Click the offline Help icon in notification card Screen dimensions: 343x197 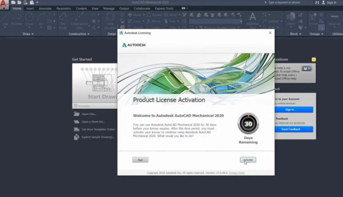(x=306, y=69)
